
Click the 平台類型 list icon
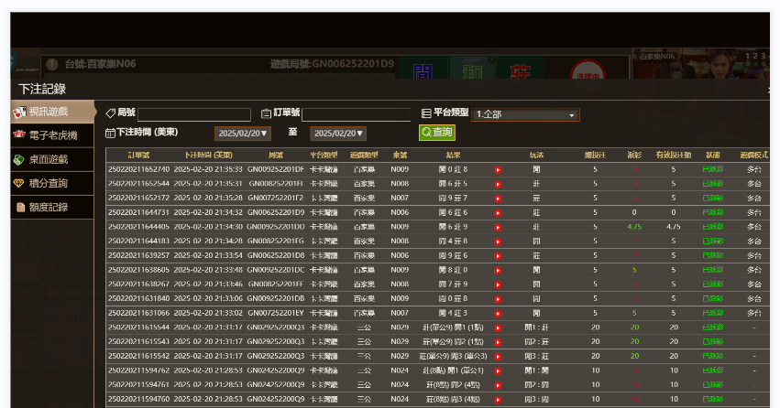pyautogui.click(x=426, y=113)
